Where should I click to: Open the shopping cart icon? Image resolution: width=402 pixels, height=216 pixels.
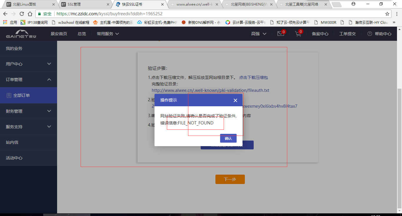(x=298, y=34)
